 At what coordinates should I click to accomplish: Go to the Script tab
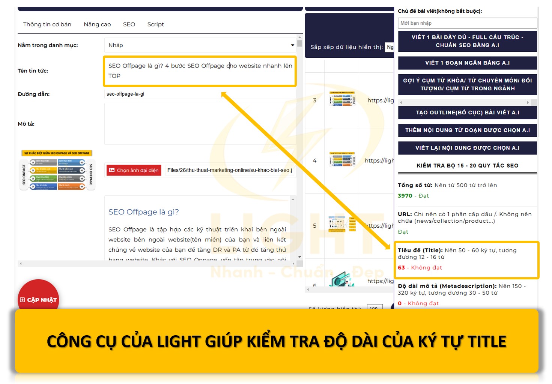click(156, 24)
